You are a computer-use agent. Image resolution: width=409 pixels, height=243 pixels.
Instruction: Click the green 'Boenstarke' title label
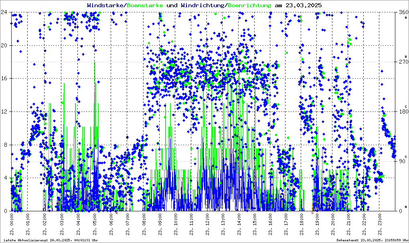[x=145, y=5]
